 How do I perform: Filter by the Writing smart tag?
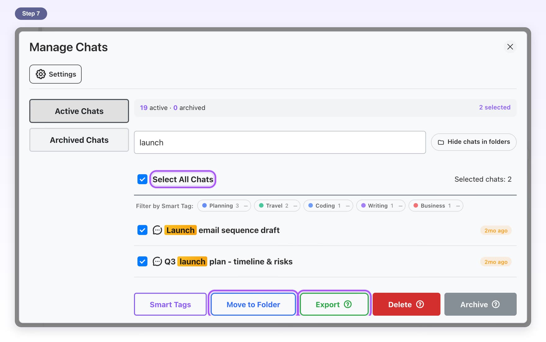pyautogui.click(x=381, y=206)
